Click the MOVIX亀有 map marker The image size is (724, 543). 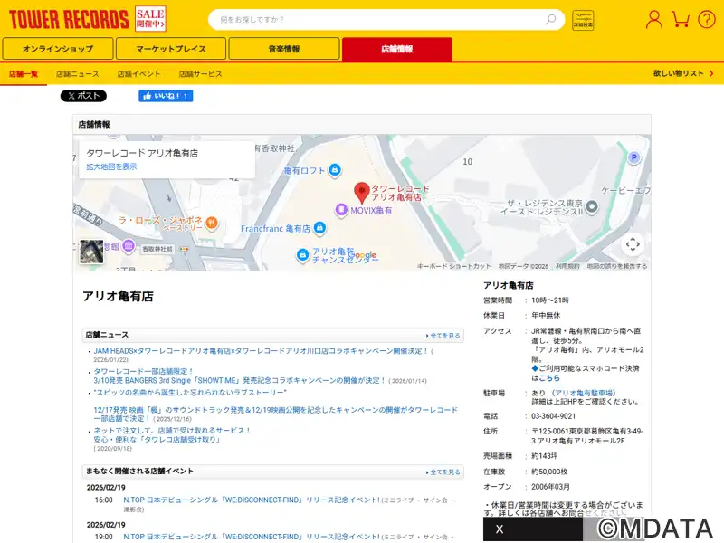point(341,210)
